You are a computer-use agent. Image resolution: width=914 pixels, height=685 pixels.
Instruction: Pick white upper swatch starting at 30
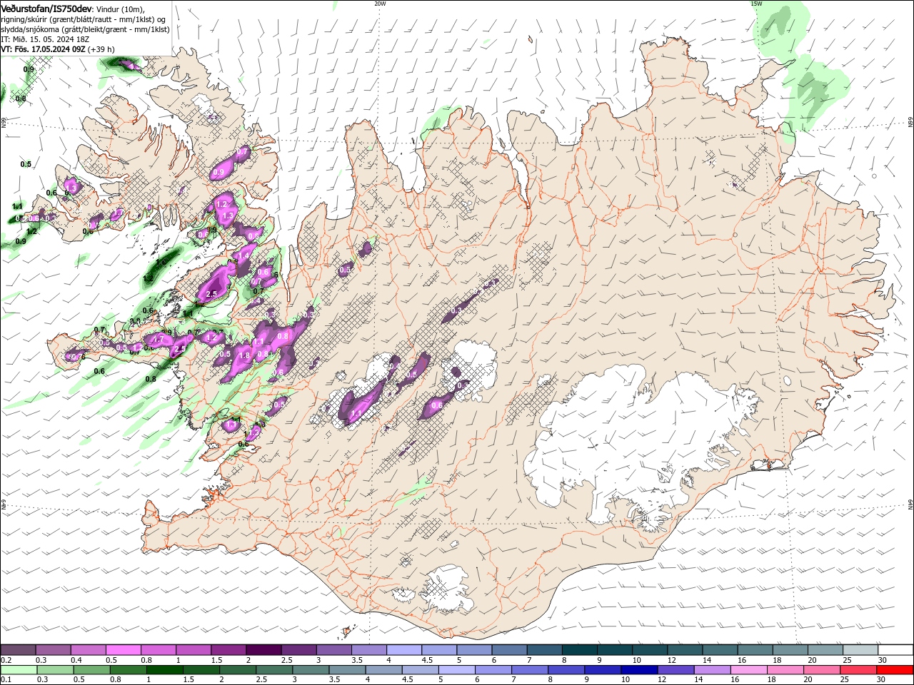(895, 649)
